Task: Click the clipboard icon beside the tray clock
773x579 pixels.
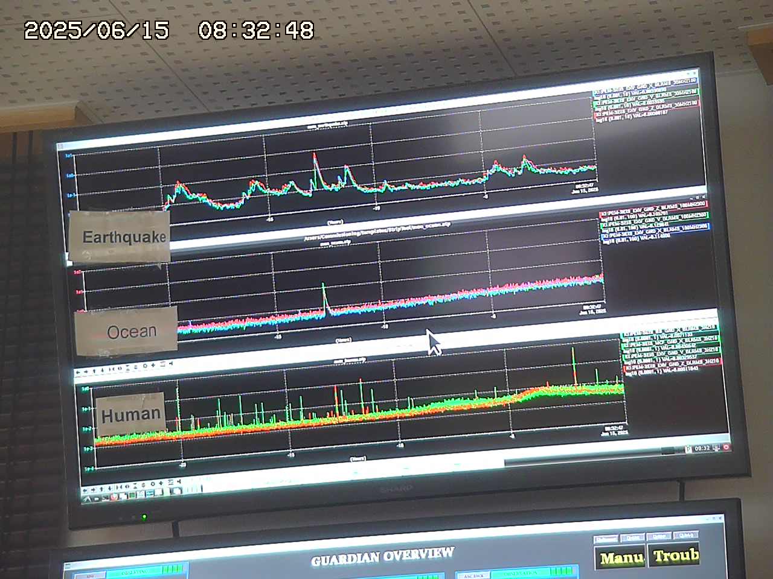Action: [x=688, y=449]
